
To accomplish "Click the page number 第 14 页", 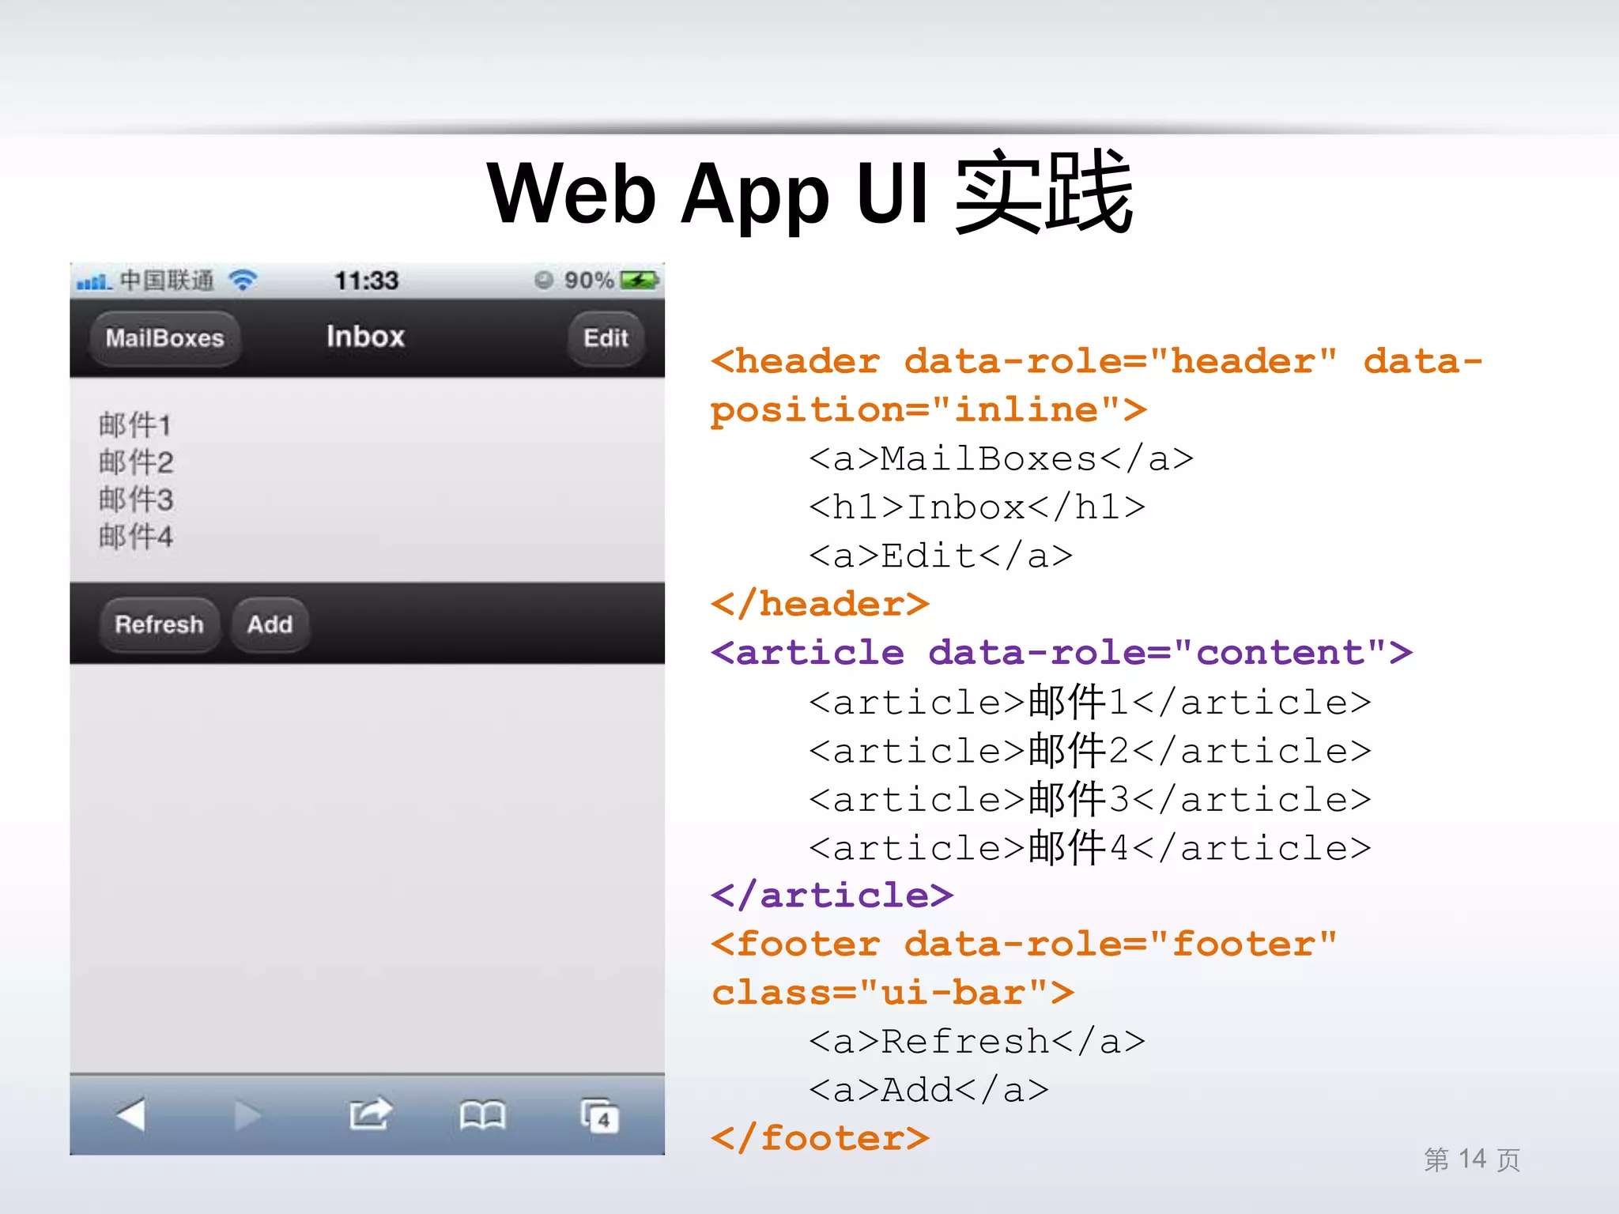I will click(1472, 1159).
